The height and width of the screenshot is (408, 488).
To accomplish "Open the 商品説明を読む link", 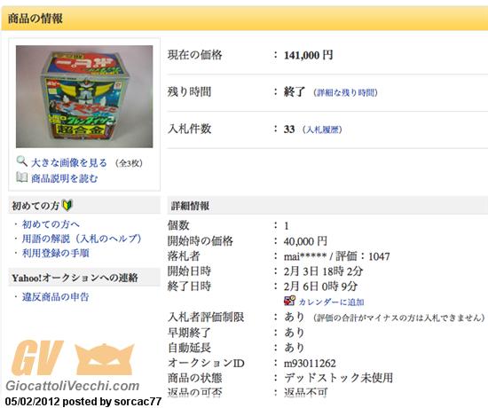I will point(65,178).
